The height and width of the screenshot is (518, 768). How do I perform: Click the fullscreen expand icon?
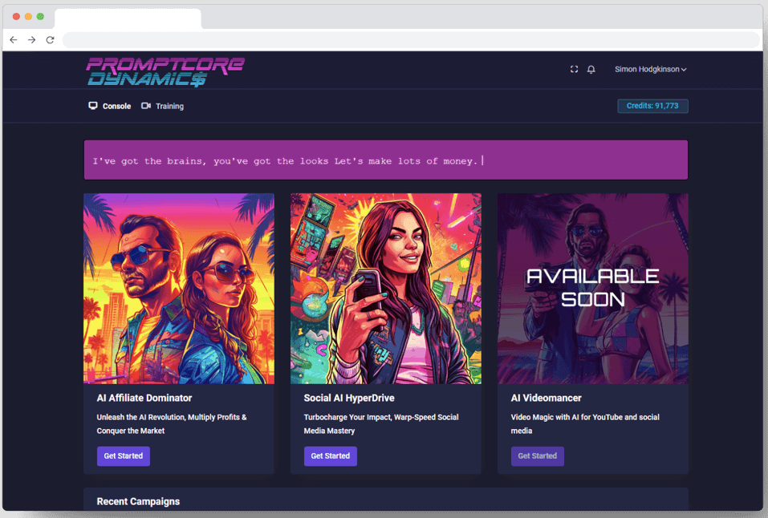pyautogui.click(x=574, y=70)
